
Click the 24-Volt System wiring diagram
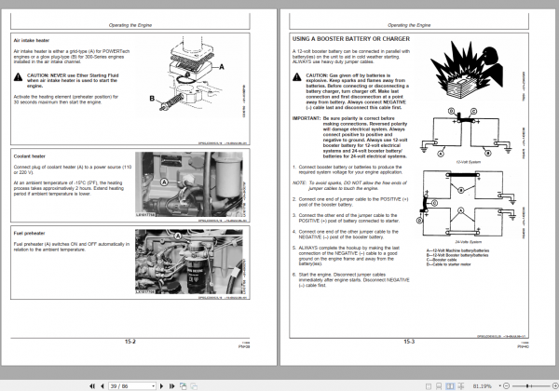click(468, 204)
